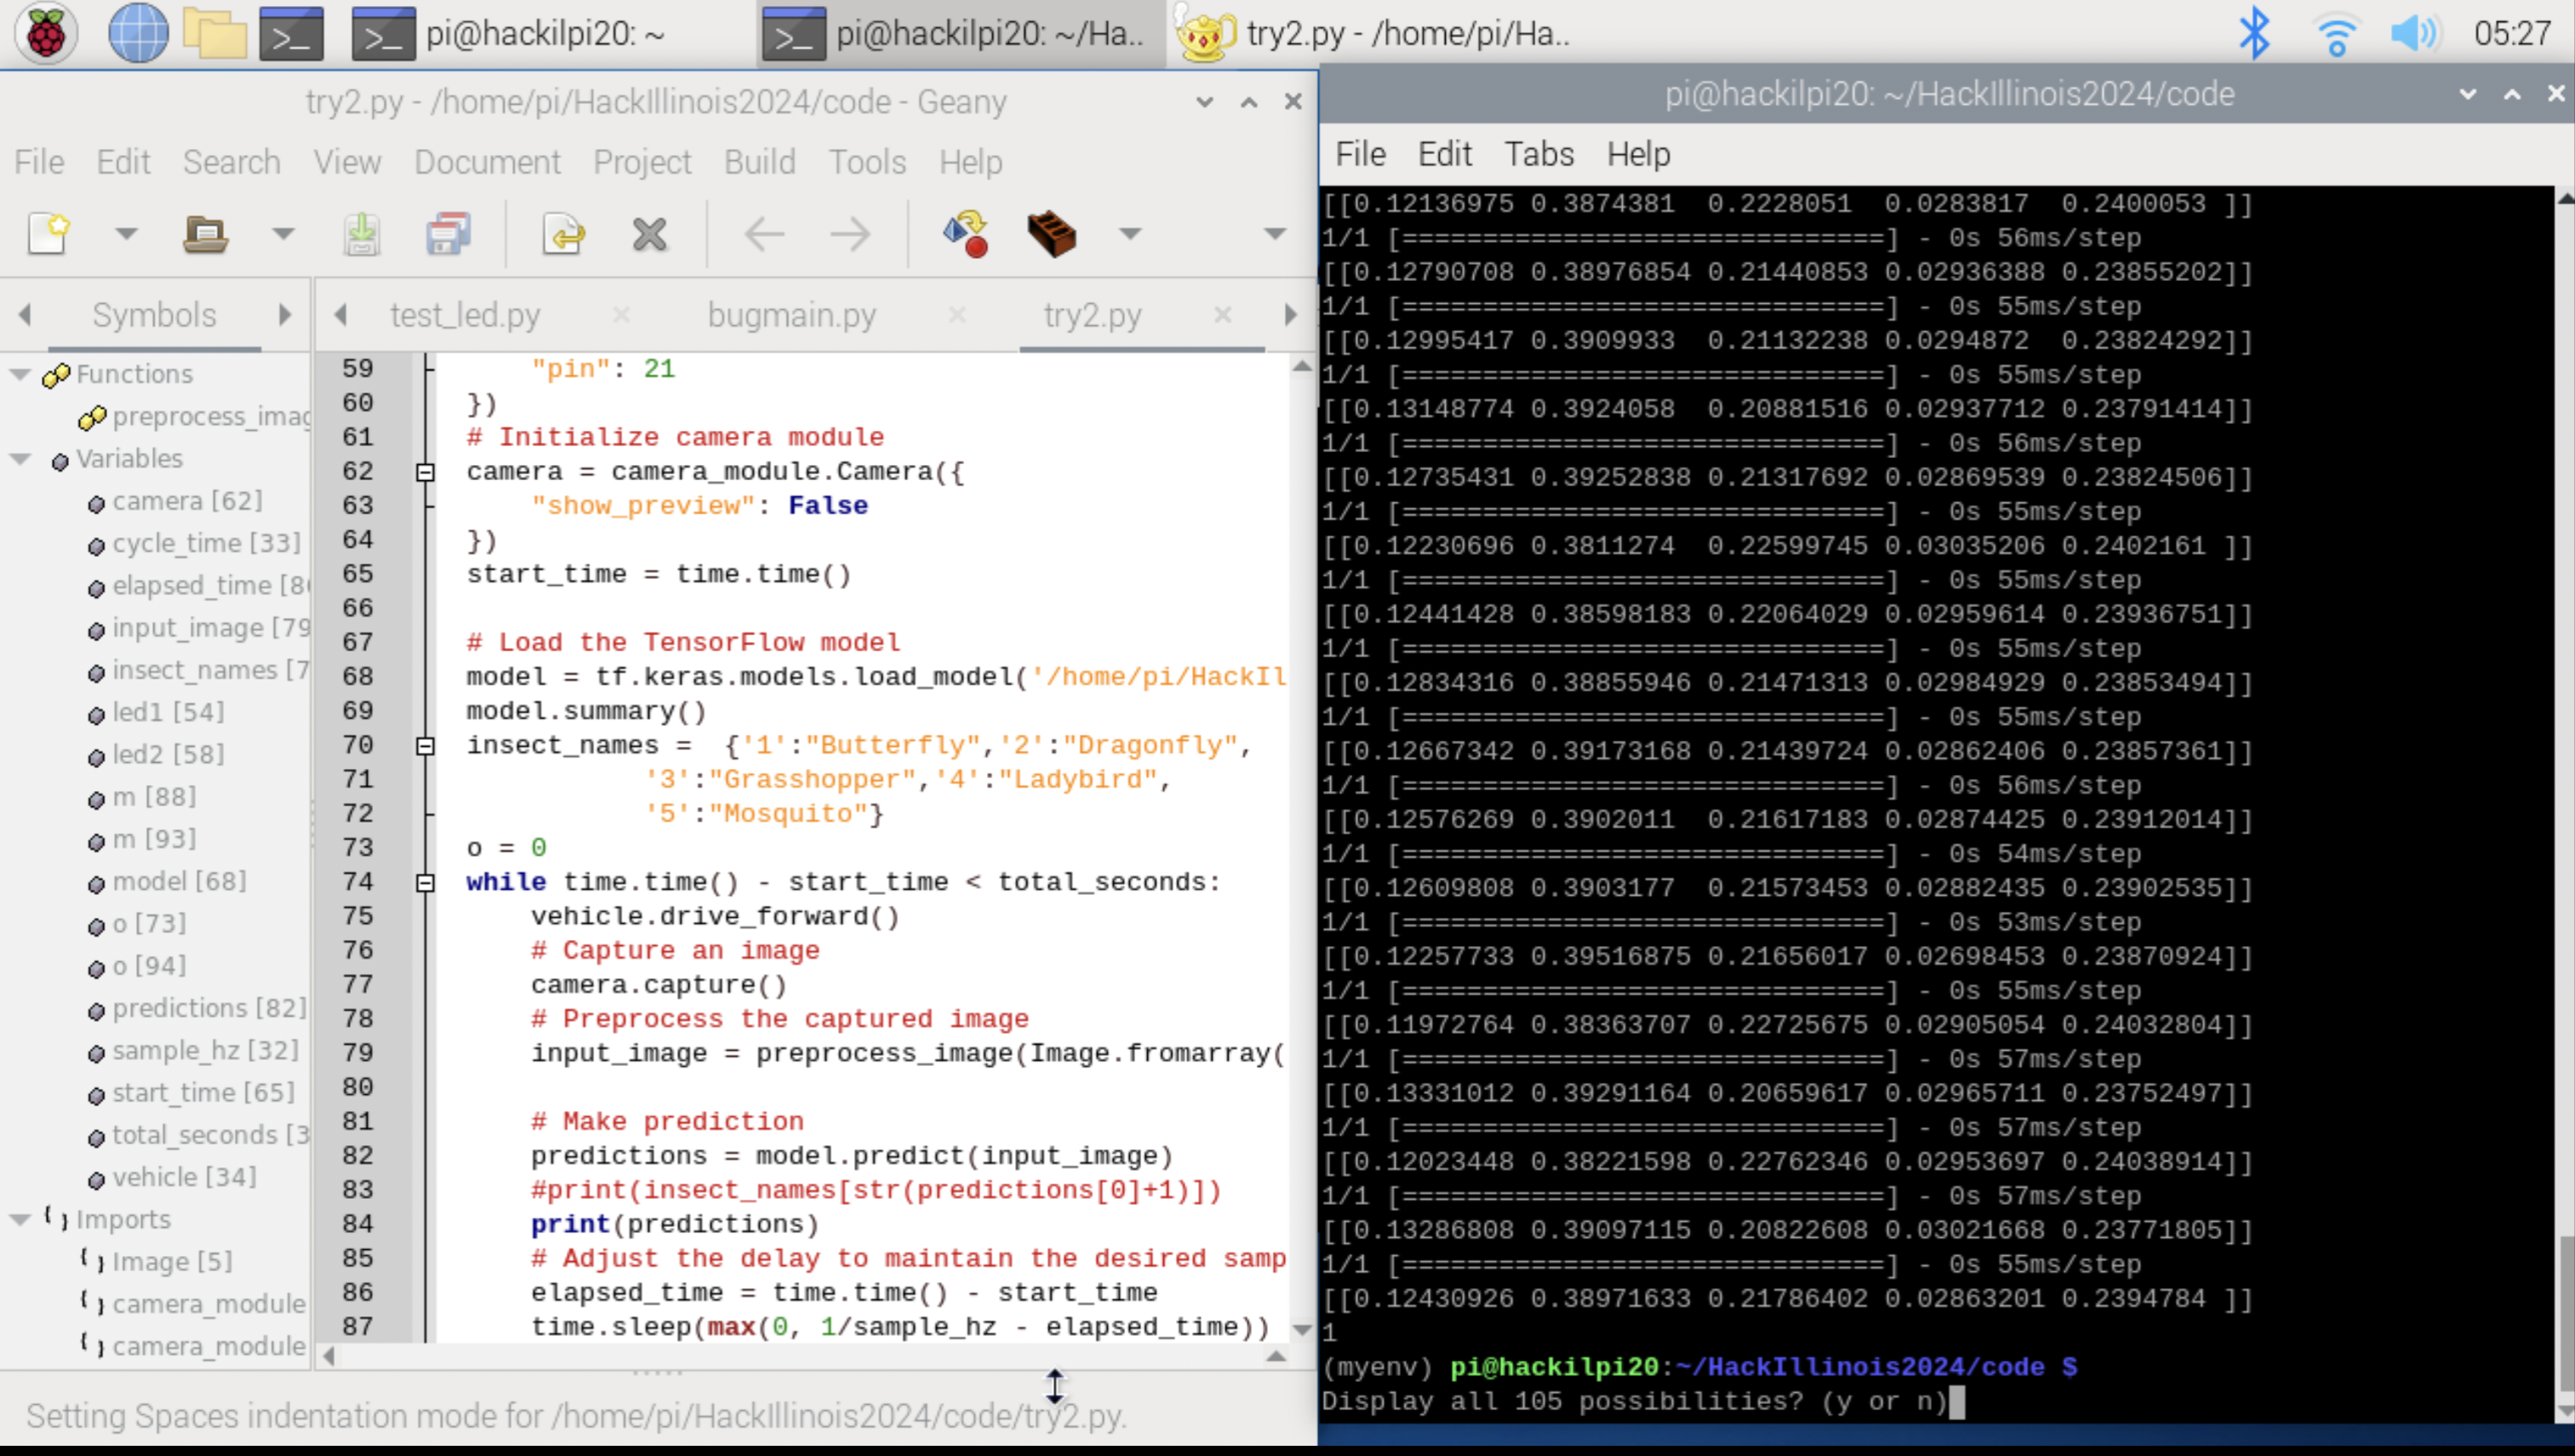Open the Raspberry Pi main menu
Viewport: 2575px width, 1456px height.
tap(45, 33)
